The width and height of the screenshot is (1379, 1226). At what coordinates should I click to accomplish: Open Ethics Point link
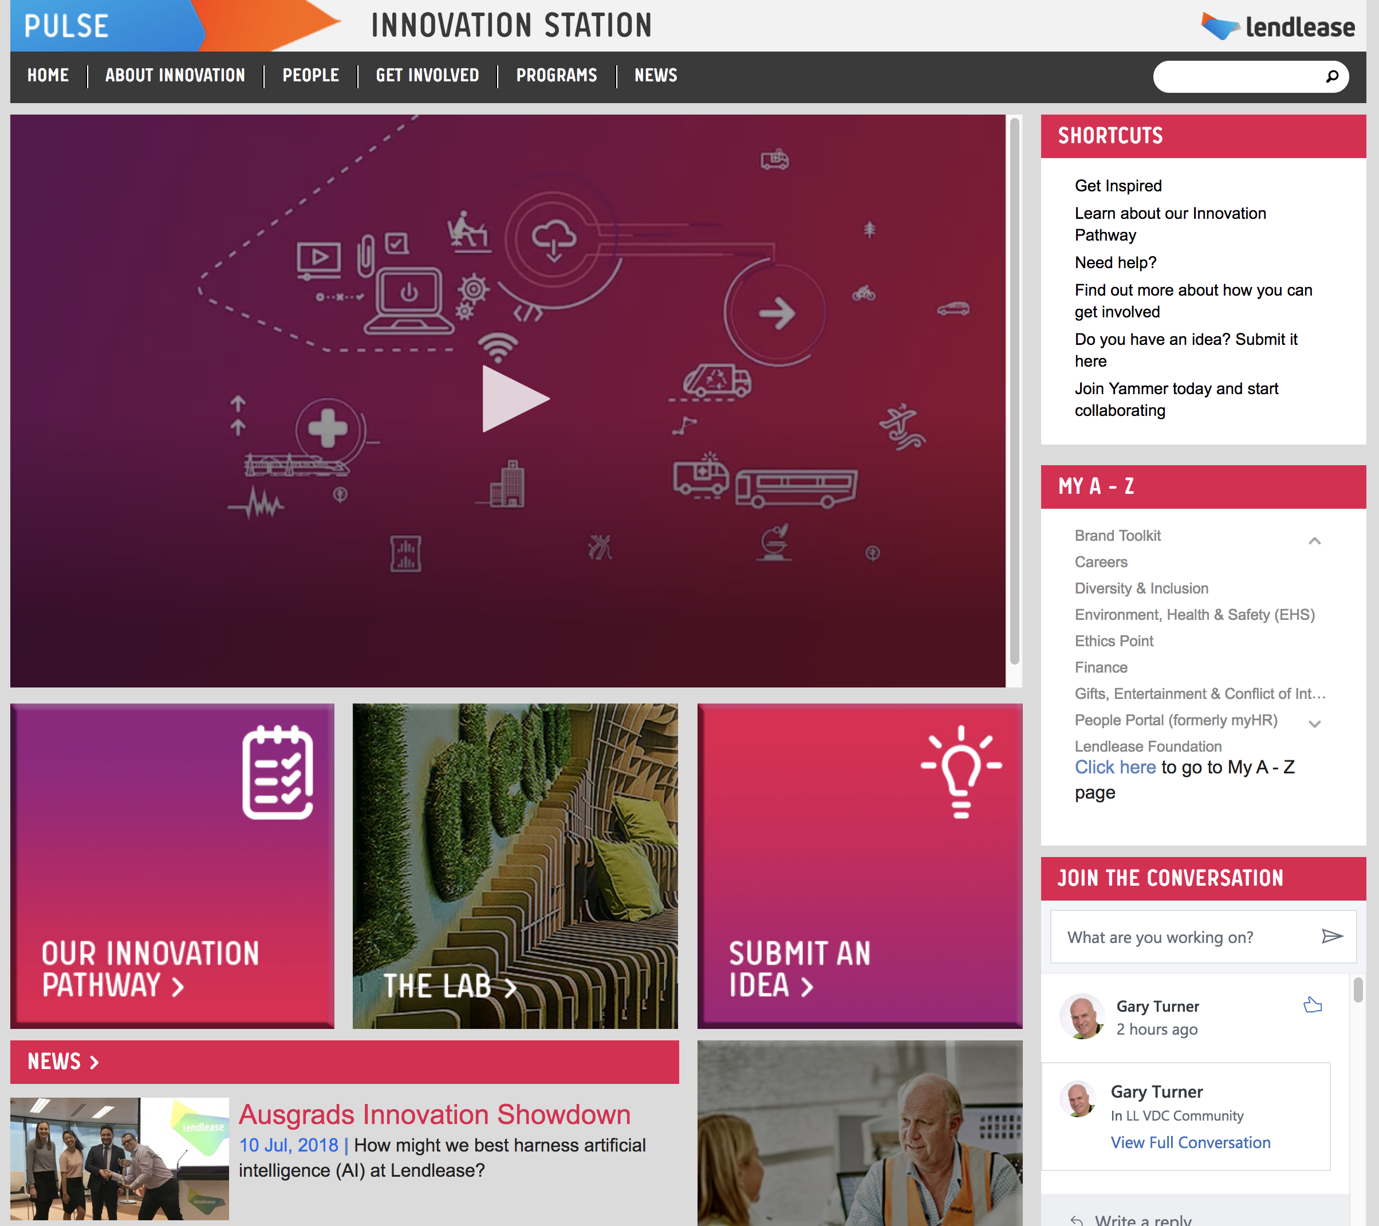coord(1114,641)
